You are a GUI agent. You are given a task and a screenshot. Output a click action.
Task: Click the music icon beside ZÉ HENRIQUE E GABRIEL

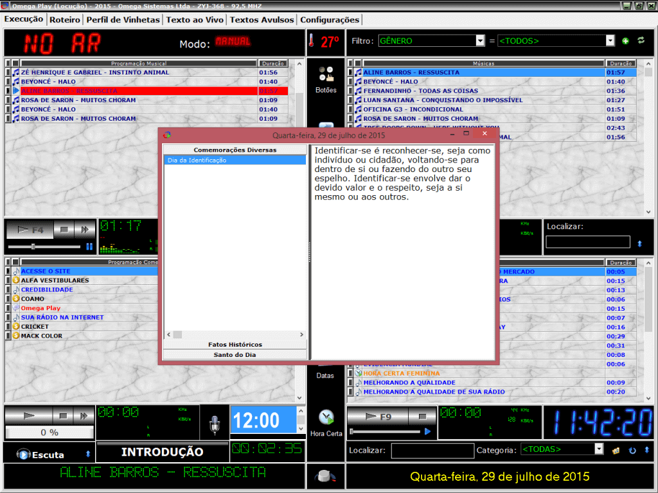[x=16, y=72]
